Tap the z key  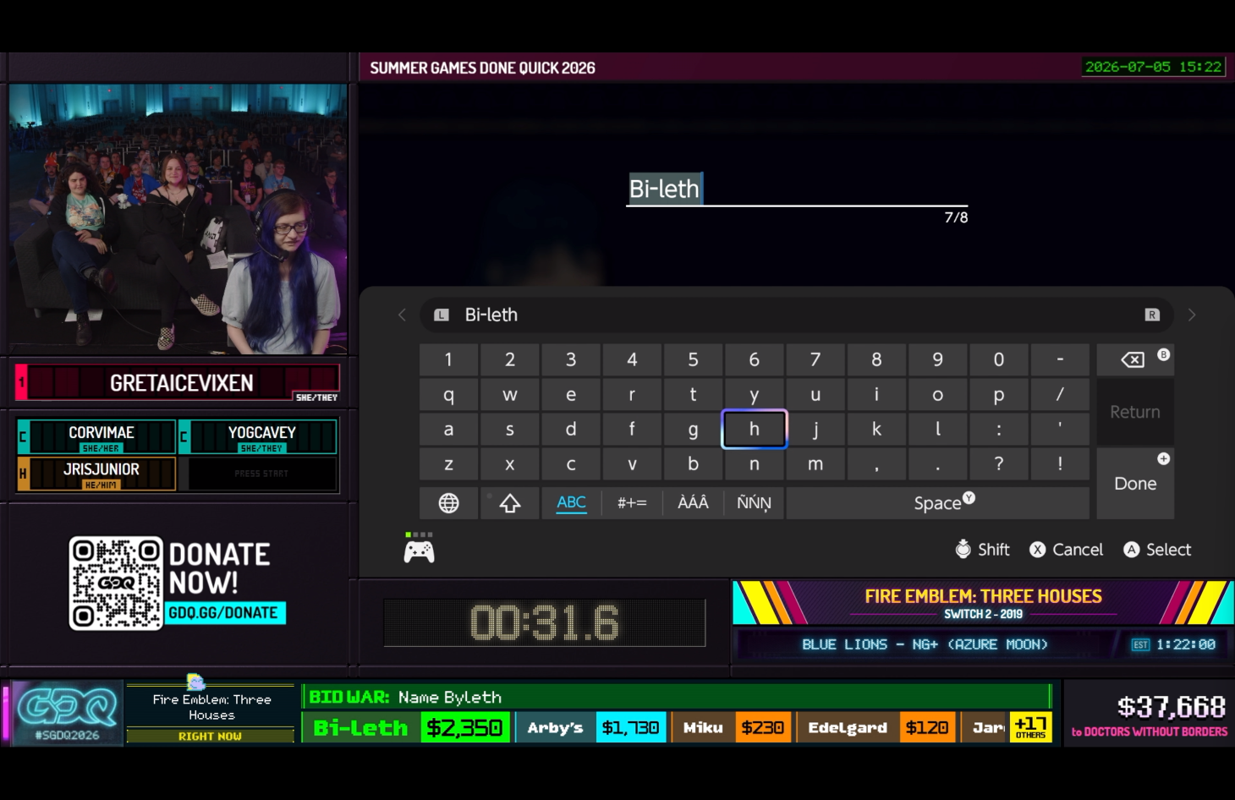tap(448, 463)
